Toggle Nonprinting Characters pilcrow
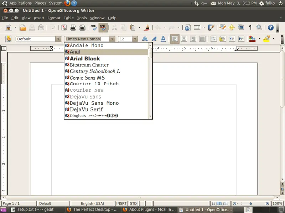Image resolution: width=285 pixels, height=213 pixels. click(250, 28)
